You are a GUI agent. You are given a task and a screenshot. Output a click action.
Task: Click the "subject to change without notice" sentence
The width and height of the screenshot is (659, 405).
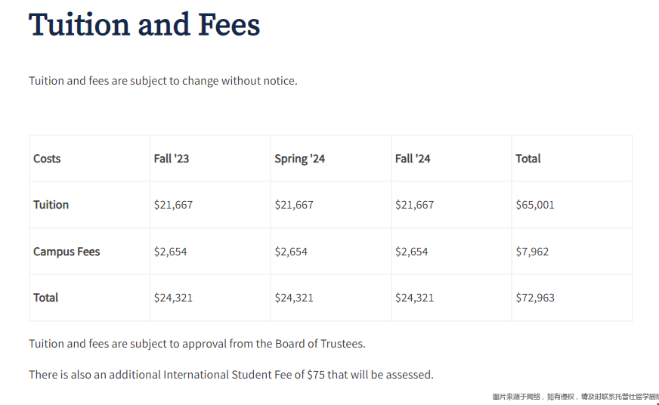point(163,81)
